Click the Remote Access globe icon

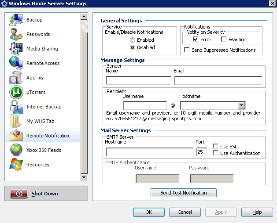point(16,63)
